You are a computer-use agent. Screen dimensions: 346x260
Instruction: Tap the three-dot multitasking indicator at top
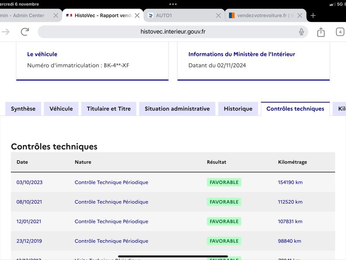173,4
